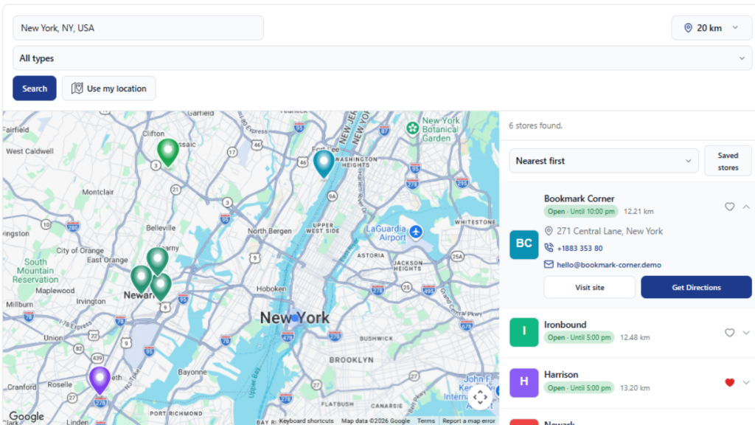Click the purple map pin near Roselle

pyautogui.click(x=100, y=380)
